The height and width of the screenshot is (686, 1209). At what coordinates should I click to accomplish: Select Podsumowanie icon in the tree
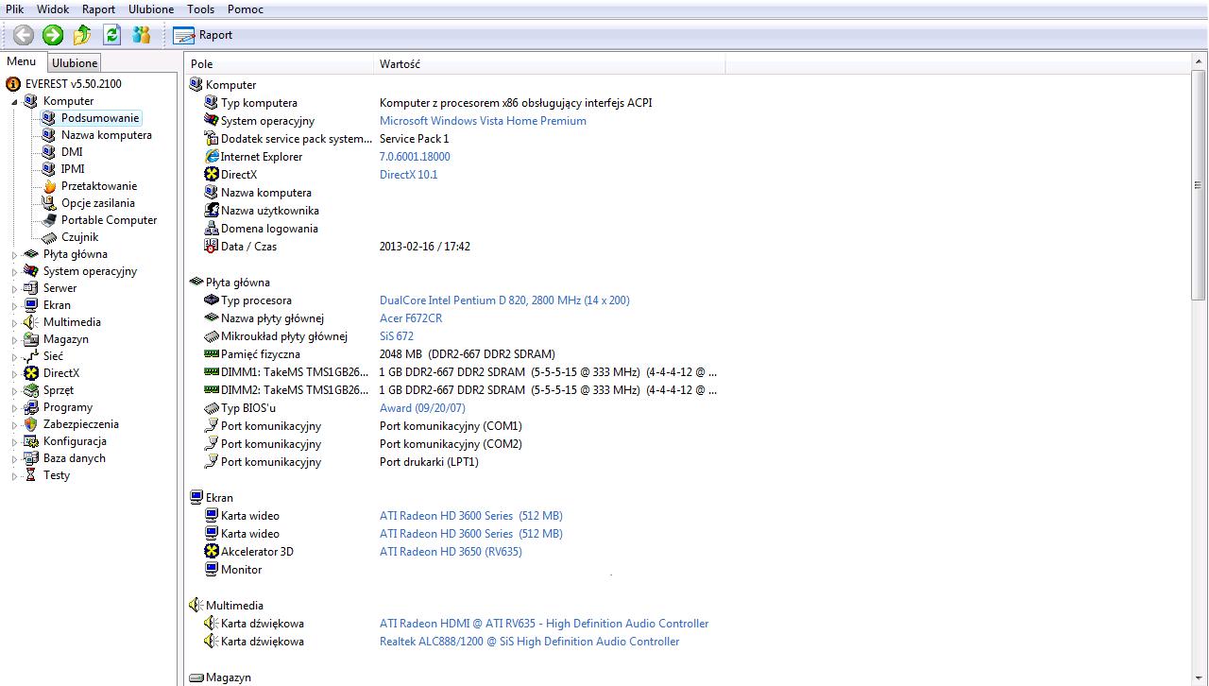49,118
